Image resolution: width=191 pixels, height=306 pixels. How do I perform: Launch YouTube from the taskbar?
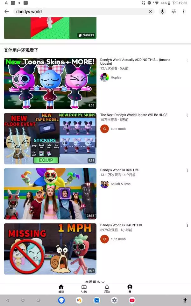pyautogui.click(x=132, y=300)
